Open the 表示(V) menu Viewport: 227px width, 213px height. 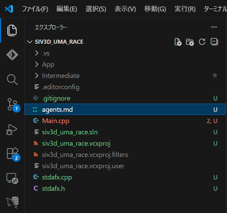pyautogui.click(x=125, y=9)
